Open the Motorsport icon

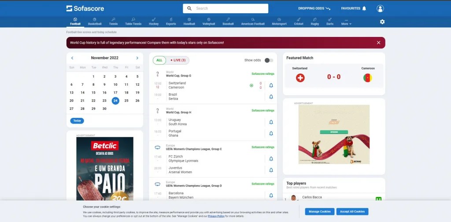tap(279, 19)
